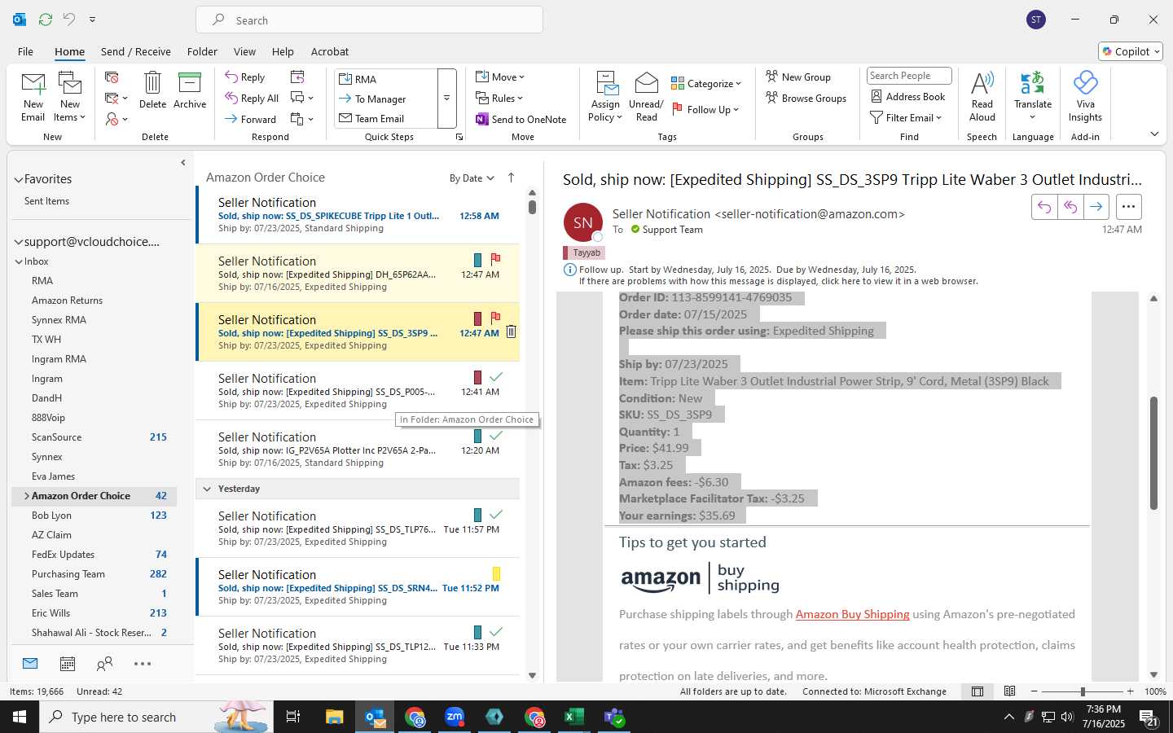1173x733 pixels.
Task: Adjust the zoom slider handle
Action: (1083, 691)
